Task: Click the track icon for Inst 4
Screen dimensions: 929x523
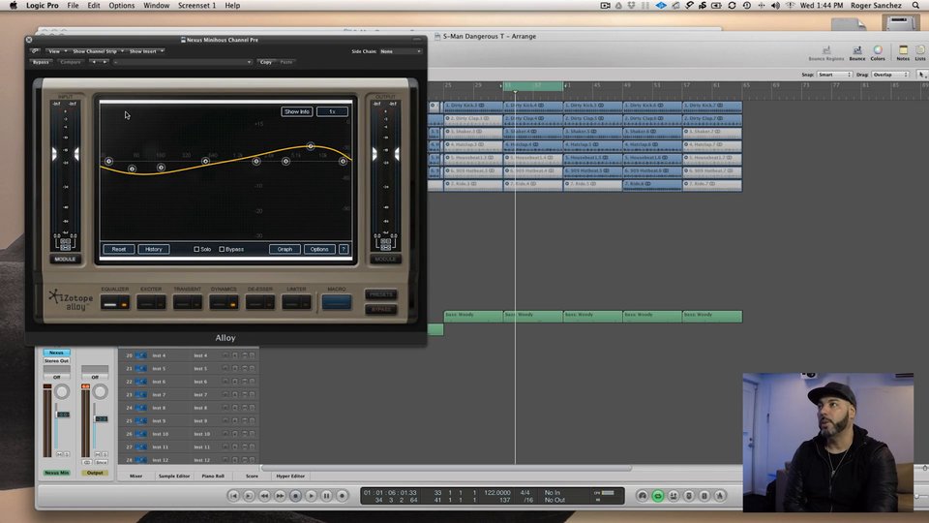Action: click(141, 355)
